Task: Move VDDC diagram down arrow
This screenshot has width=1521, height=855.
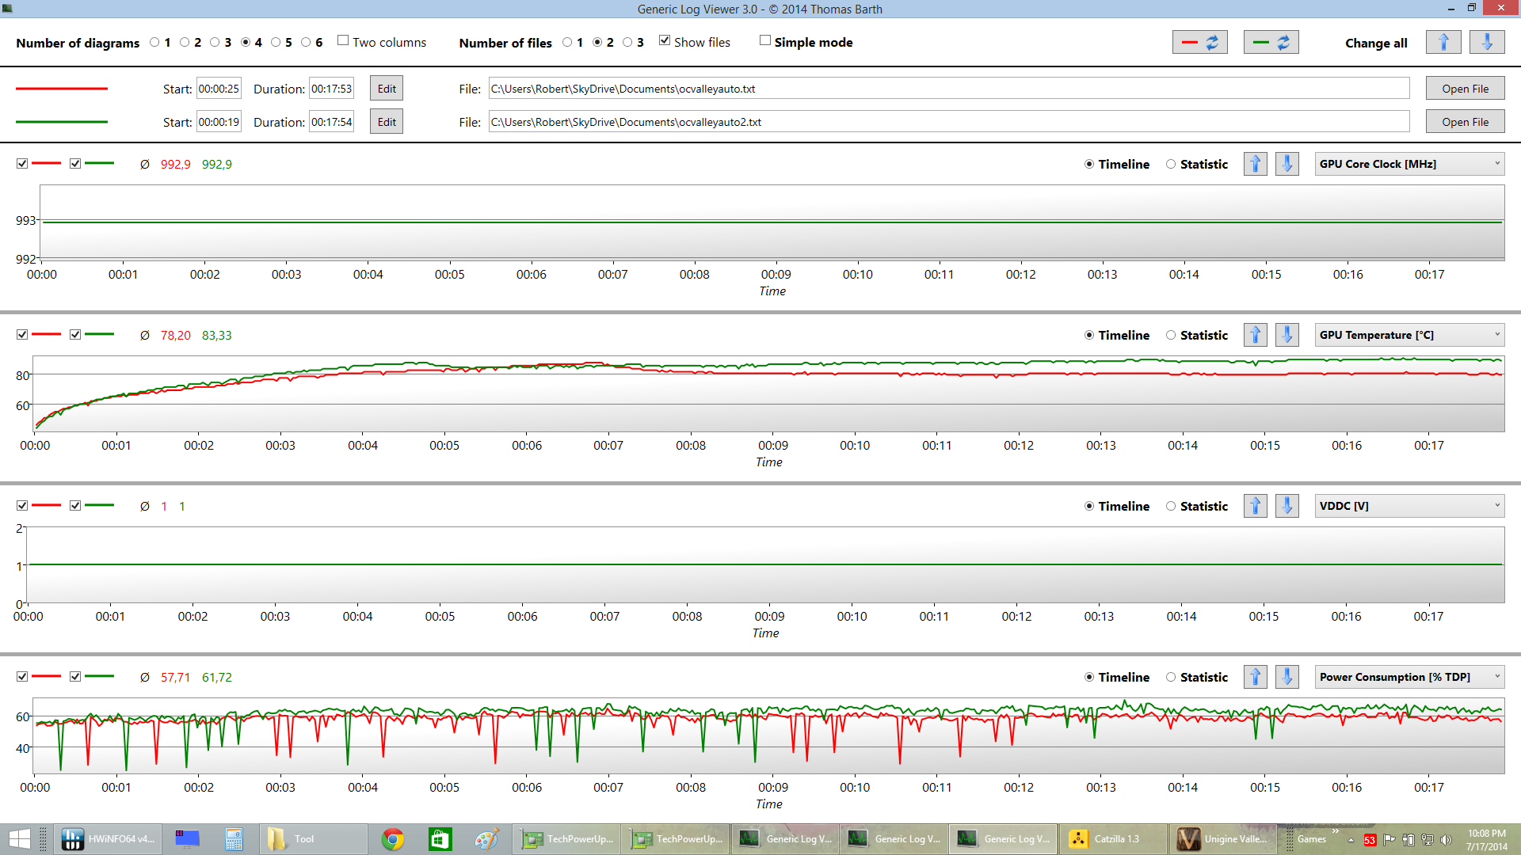Action: click(1287, 506)
